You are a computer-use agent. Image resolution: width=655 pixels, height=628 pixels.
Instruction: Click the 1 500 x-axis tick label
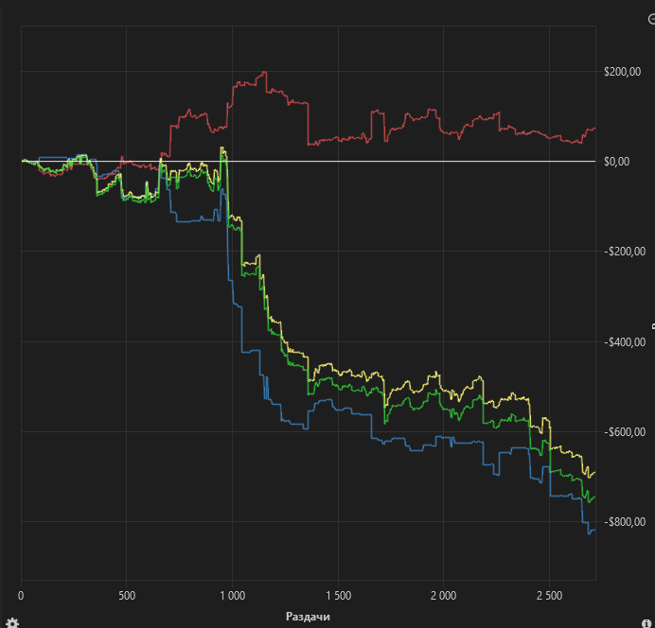[x=338, y=597]
